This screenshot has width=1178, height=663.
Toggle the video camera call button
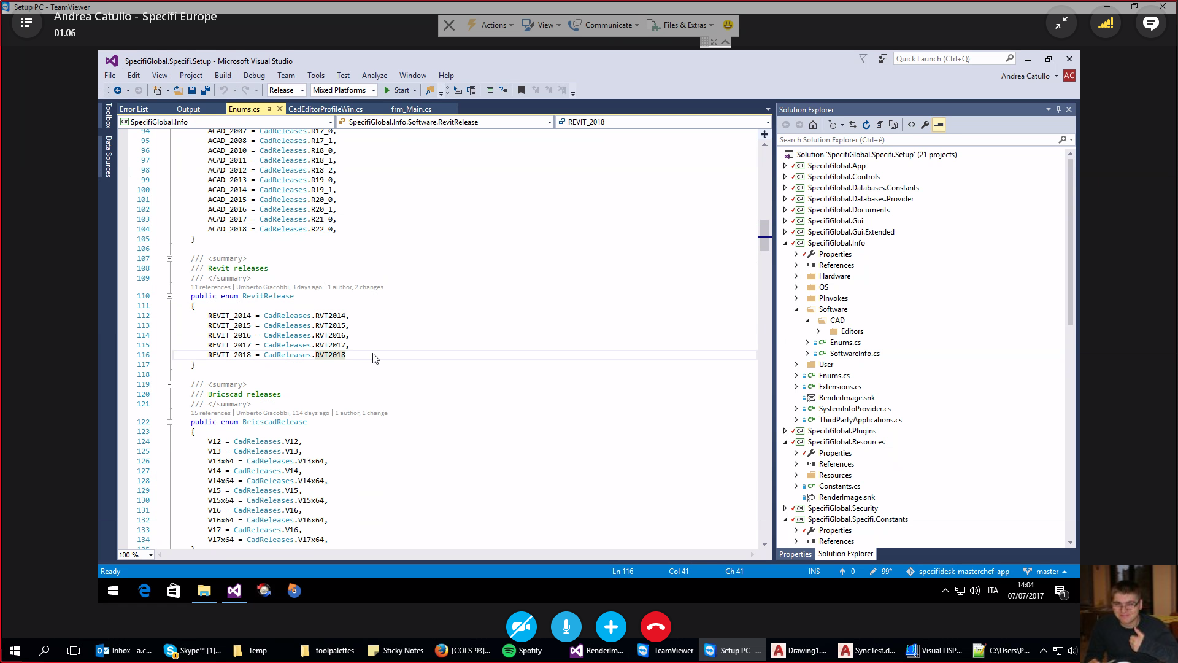point(522,627)
